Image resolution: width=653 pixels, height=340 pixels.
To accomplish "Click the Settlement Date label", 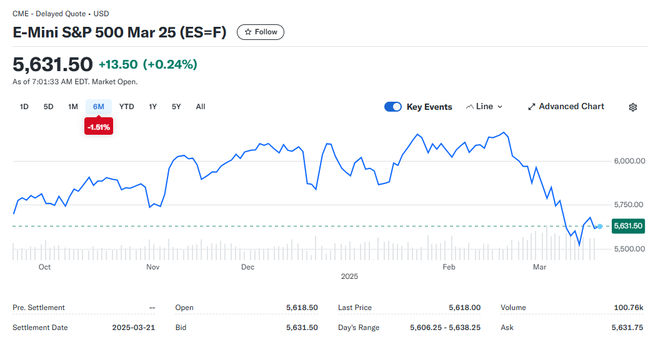I will (40, 328).
